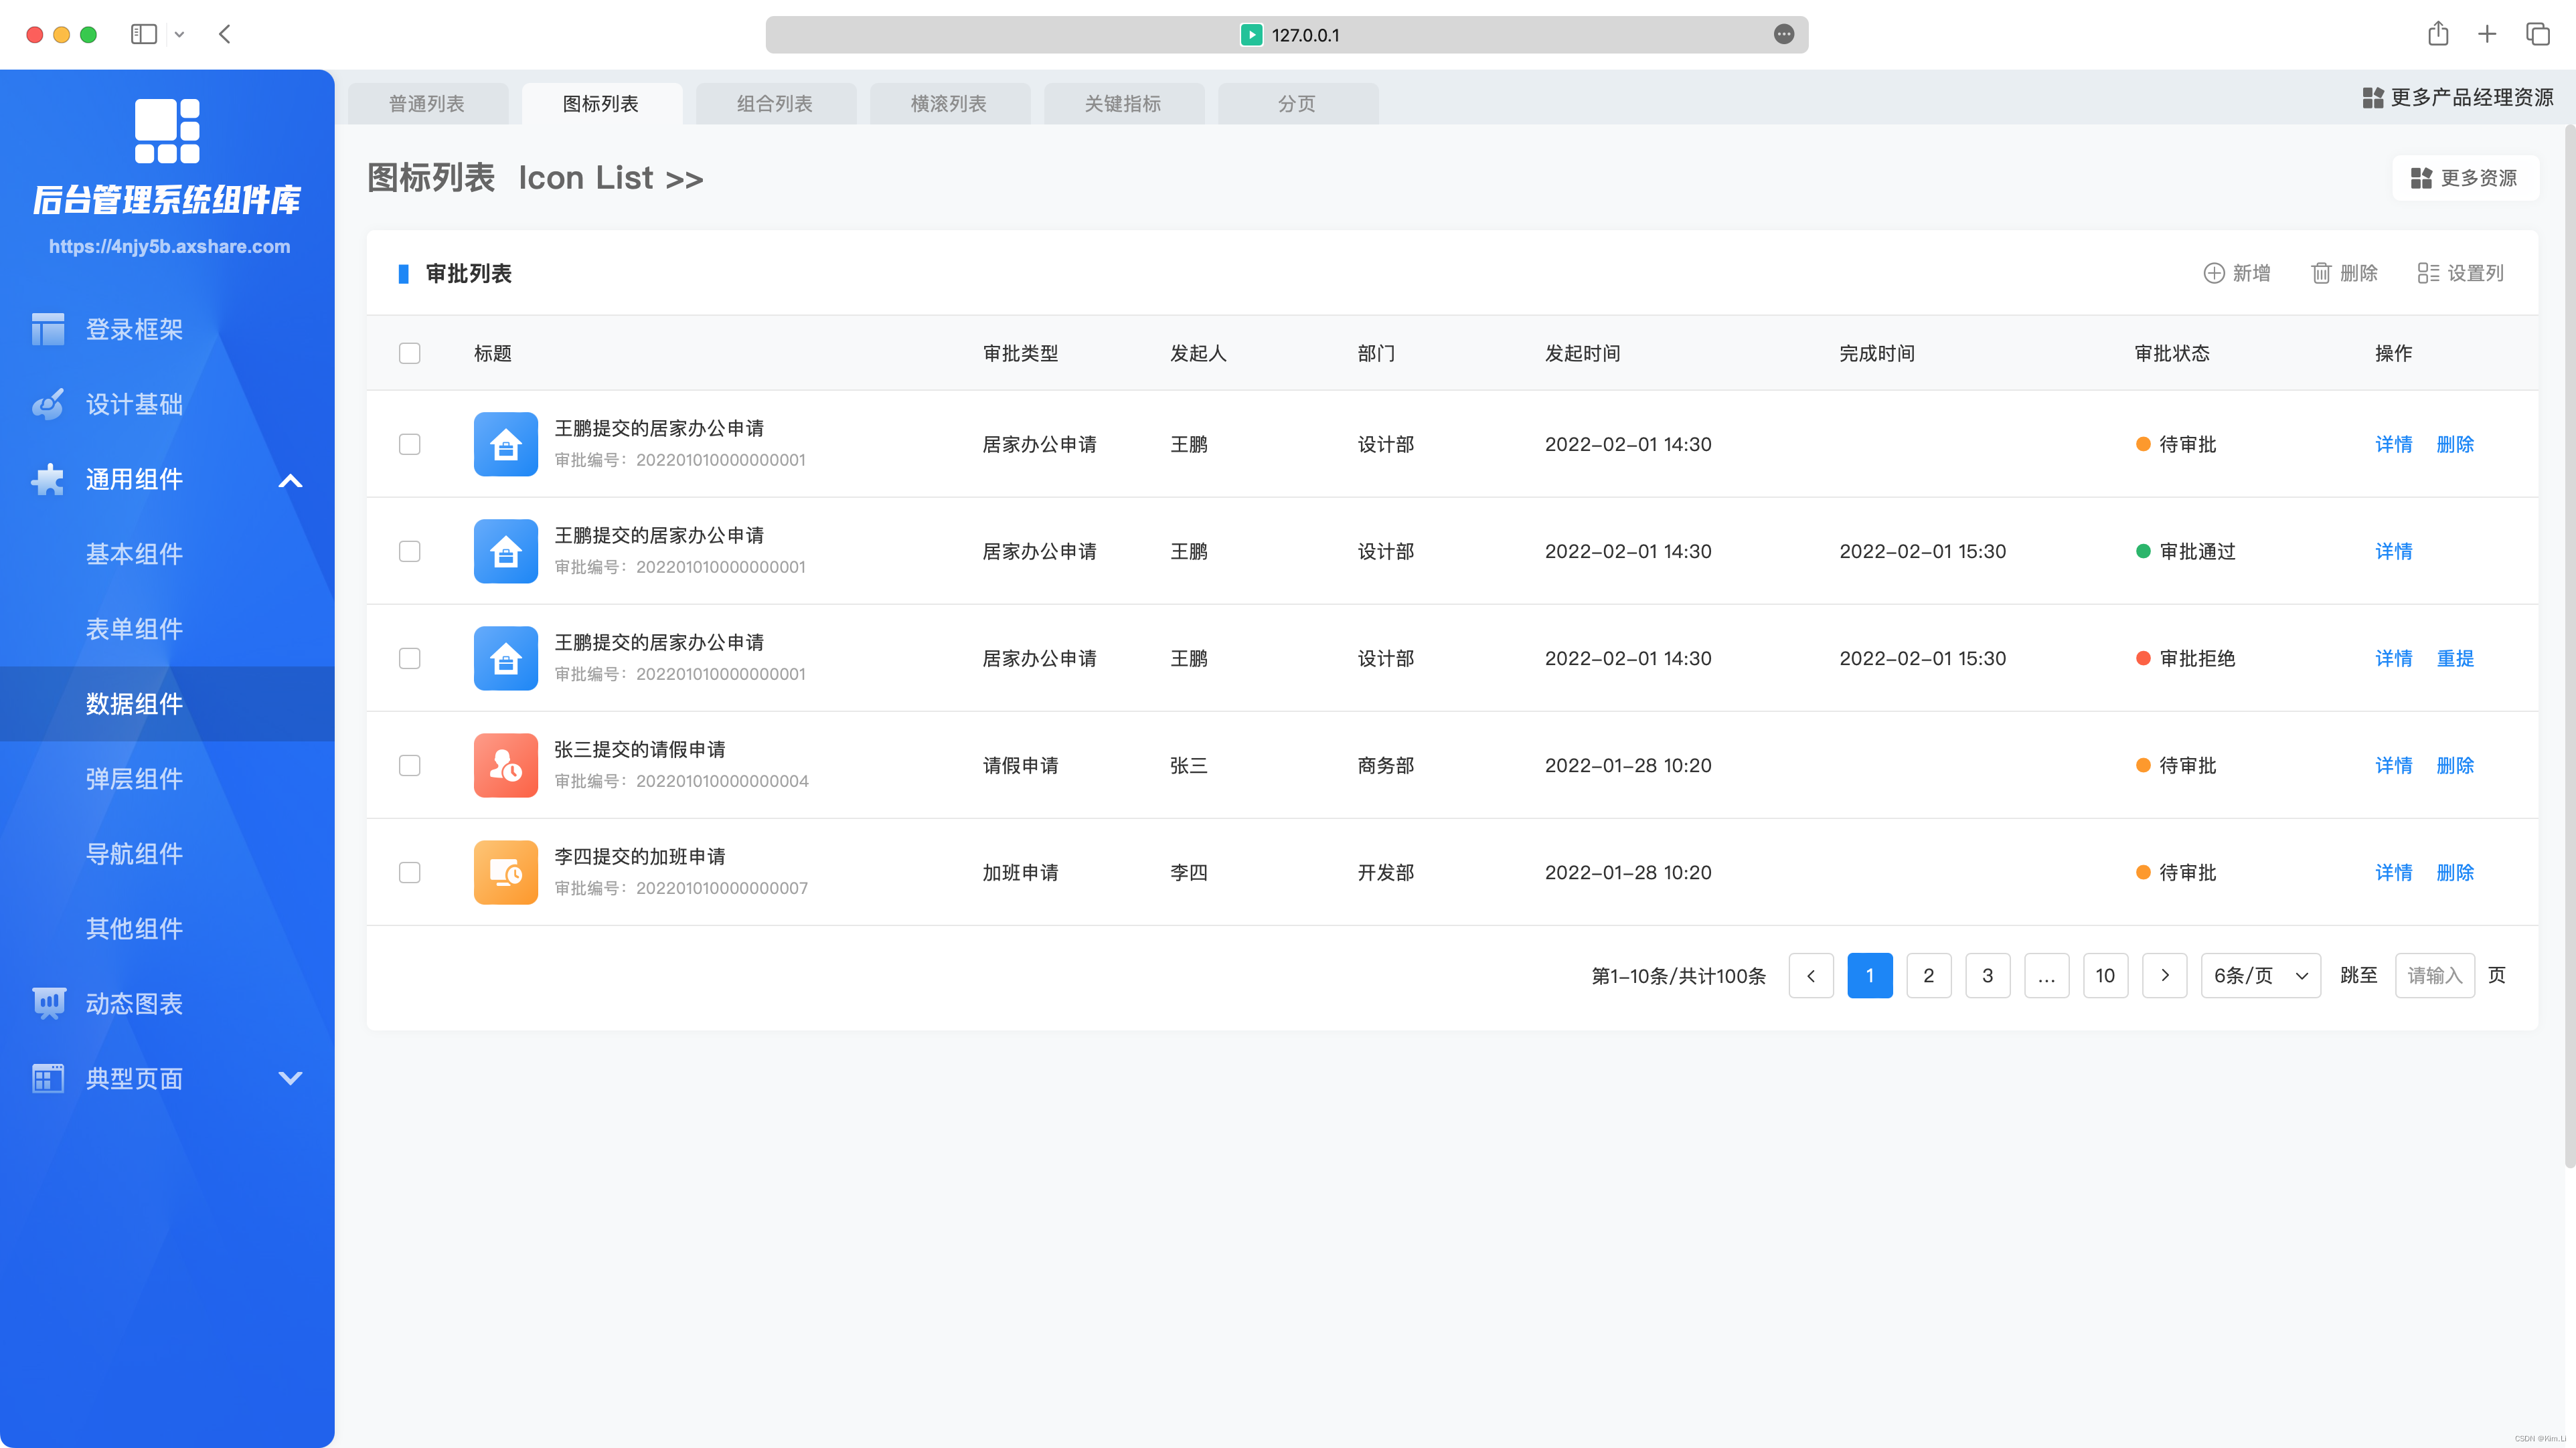
Task: Click the 新增 add button icon
Action: (2212, 272)
